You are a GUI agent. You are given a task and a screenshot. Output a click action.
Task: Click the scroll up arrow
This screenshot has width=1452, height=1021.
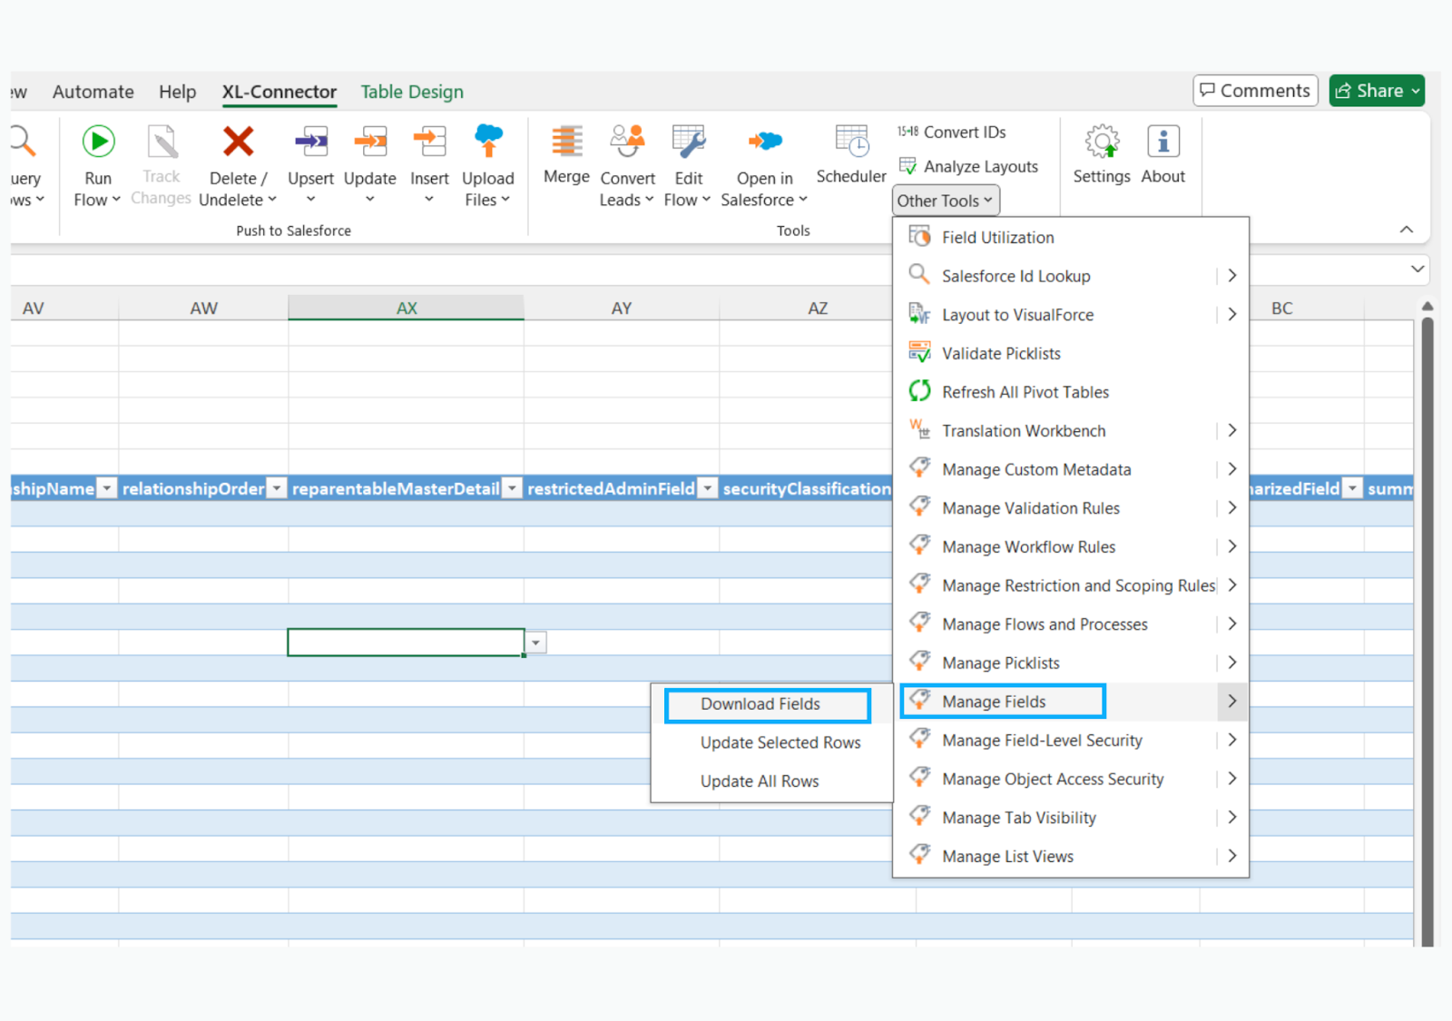pos(1427,307)
